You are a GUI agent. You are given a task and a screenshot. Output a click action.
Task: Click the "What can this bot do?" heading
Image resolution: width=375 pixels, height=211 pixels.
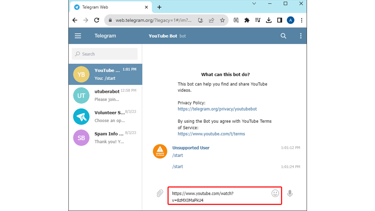(225, 74)
